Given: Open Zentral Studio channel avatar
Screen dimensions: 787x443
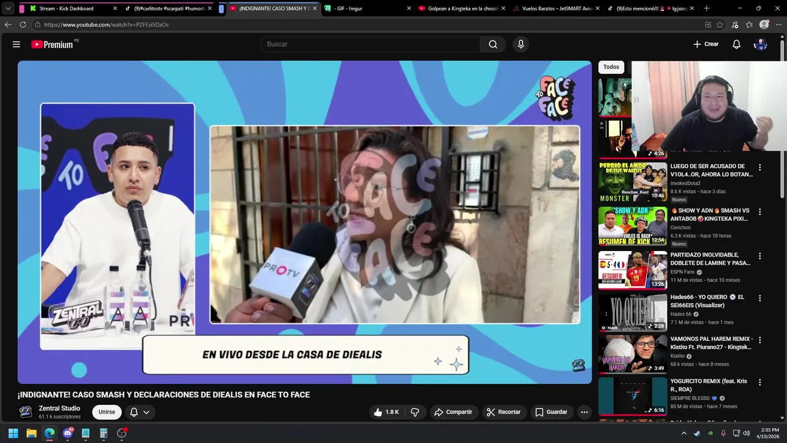Looking at the screenshot, I should click(x=25, y=412).
